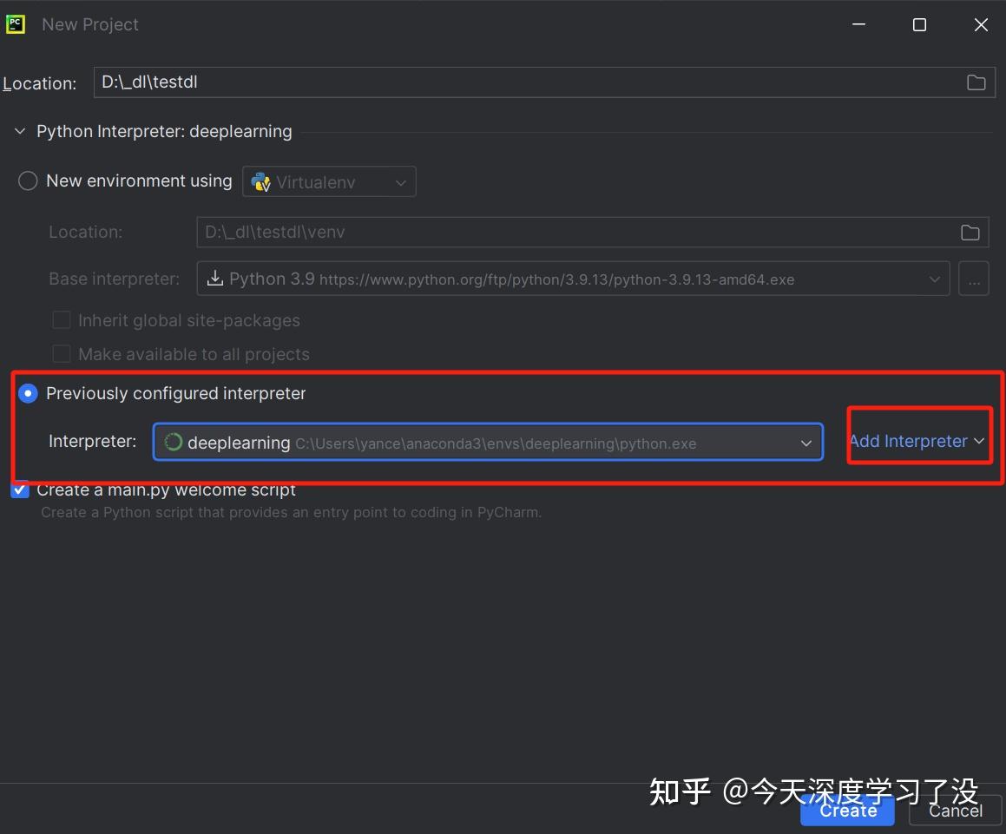The image size is (1006, 834).
Task: Enable Inherit global site-packages
Action: pyautogui.click(x=62, y=319)
